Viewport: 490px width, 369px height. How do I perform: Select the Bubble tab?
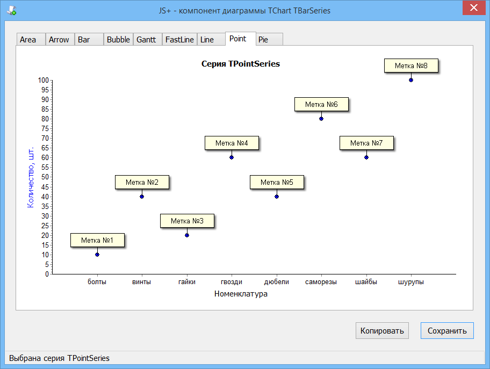tap(118, 39)
